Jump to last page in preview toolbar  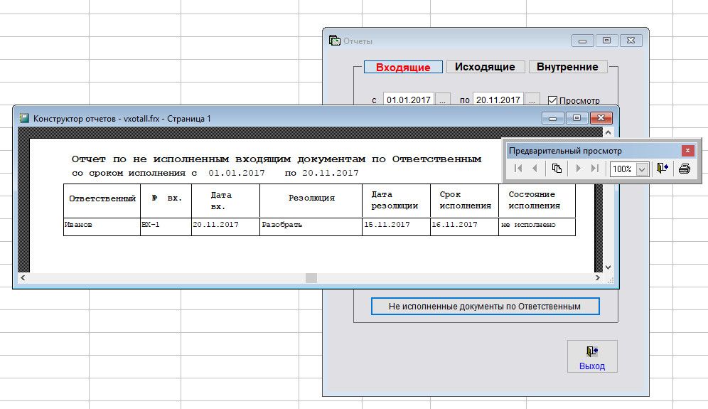pos(594,169)
